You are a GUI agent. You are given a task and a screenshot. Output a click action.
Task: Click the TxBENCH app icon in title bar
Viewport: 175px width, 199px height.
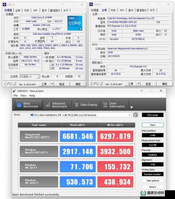[x=14, y=91]
